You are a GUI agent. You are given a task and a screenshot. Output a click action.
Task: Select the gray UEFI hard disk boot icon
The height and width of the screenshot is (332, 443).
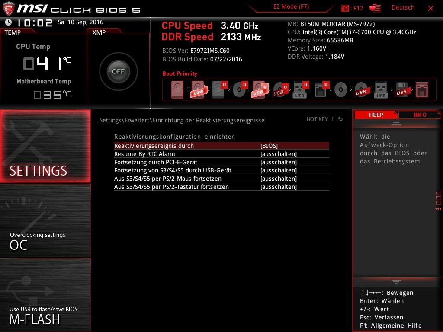coord(219,89)
